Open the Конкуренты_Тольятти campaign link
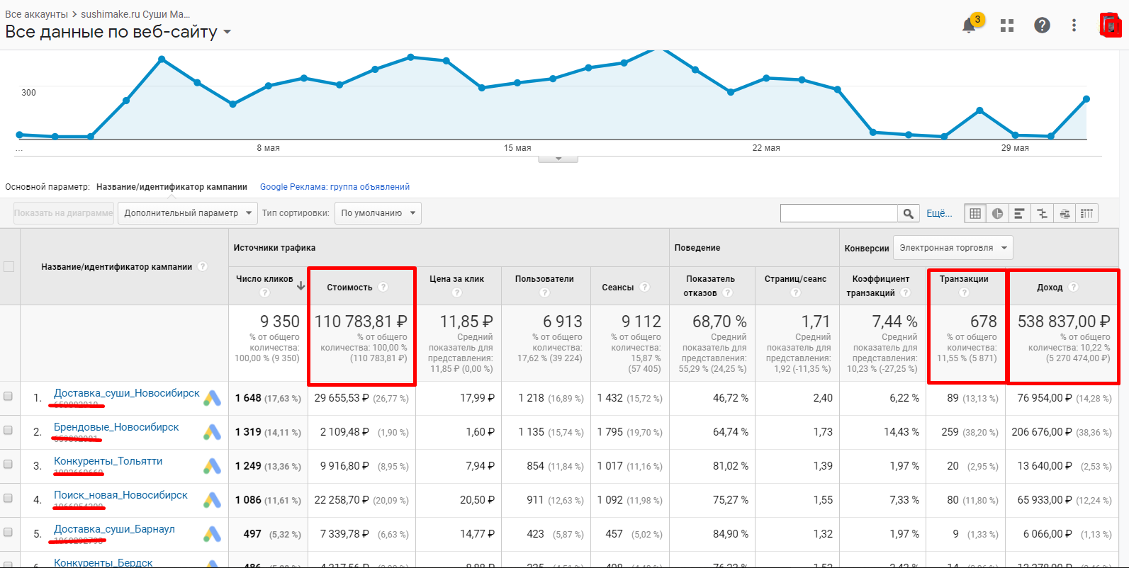The image size is (1129, 568). coord(108,461)
